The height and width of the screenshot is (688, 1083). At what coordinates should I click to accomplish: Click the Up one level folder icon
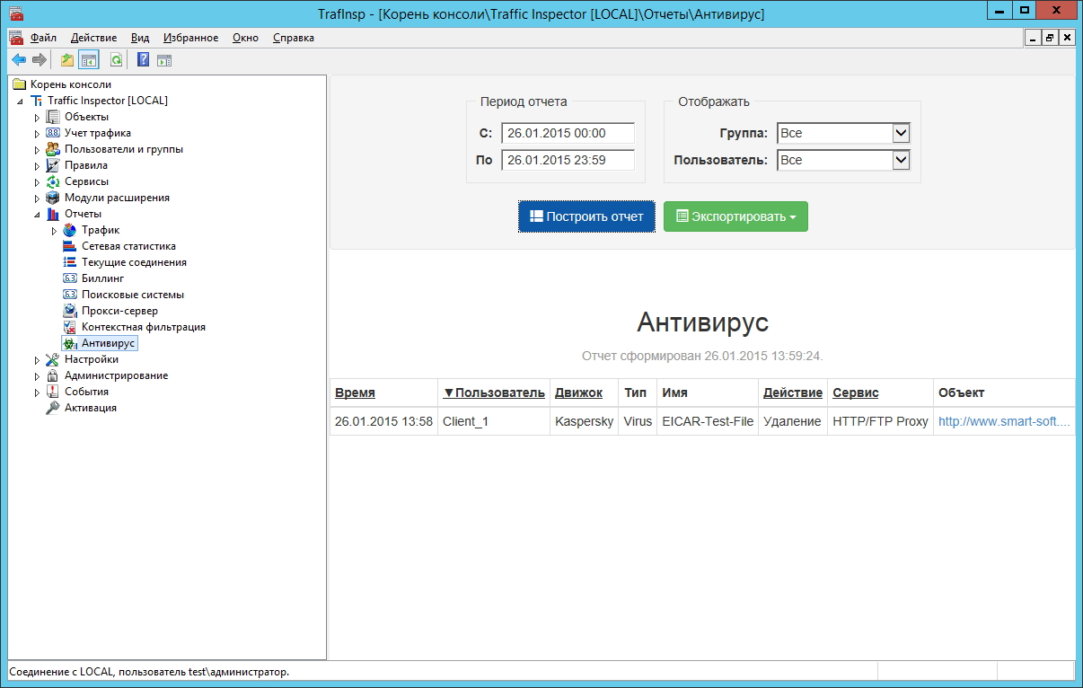[67, 60]
